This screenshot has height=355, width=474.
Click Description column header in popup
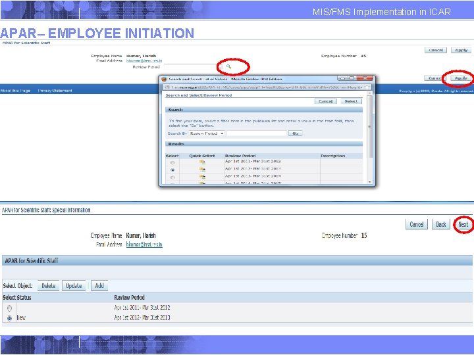[x=333, y=156]
